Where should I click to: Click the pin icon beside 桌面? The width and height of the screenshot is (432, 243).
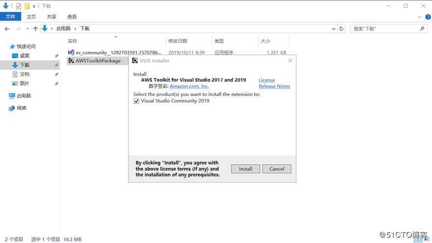point(56,56)
